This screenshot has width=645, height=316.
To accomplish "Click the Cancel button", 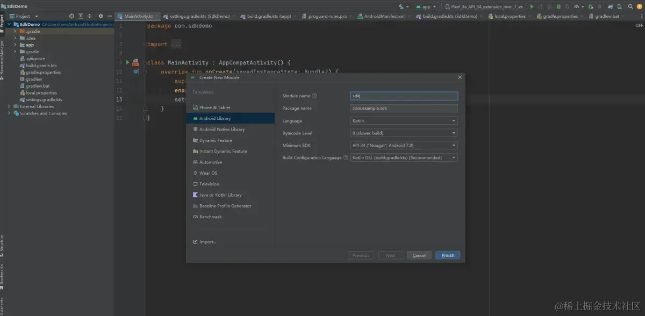I will click(x=419, y=255).
